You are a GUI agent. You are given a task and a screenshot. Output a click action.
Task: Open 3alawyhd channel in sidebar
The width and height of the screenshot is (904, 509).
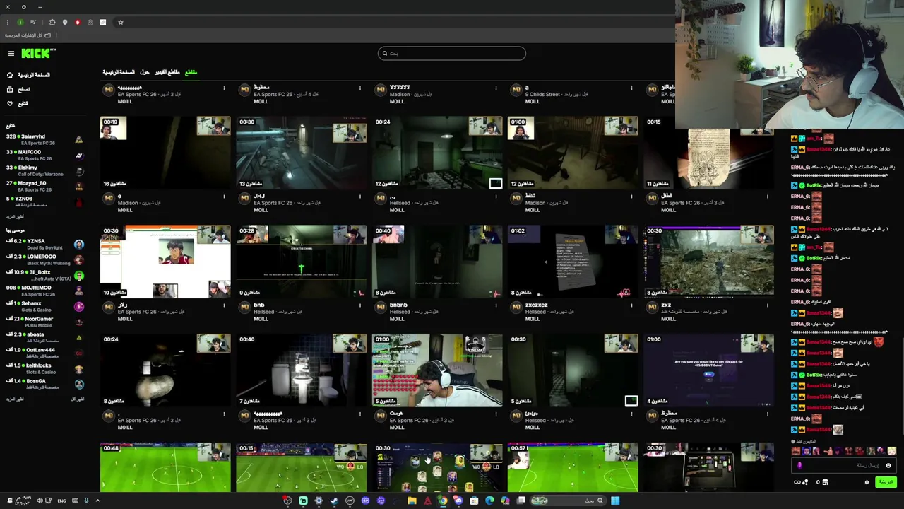[44, 139]
